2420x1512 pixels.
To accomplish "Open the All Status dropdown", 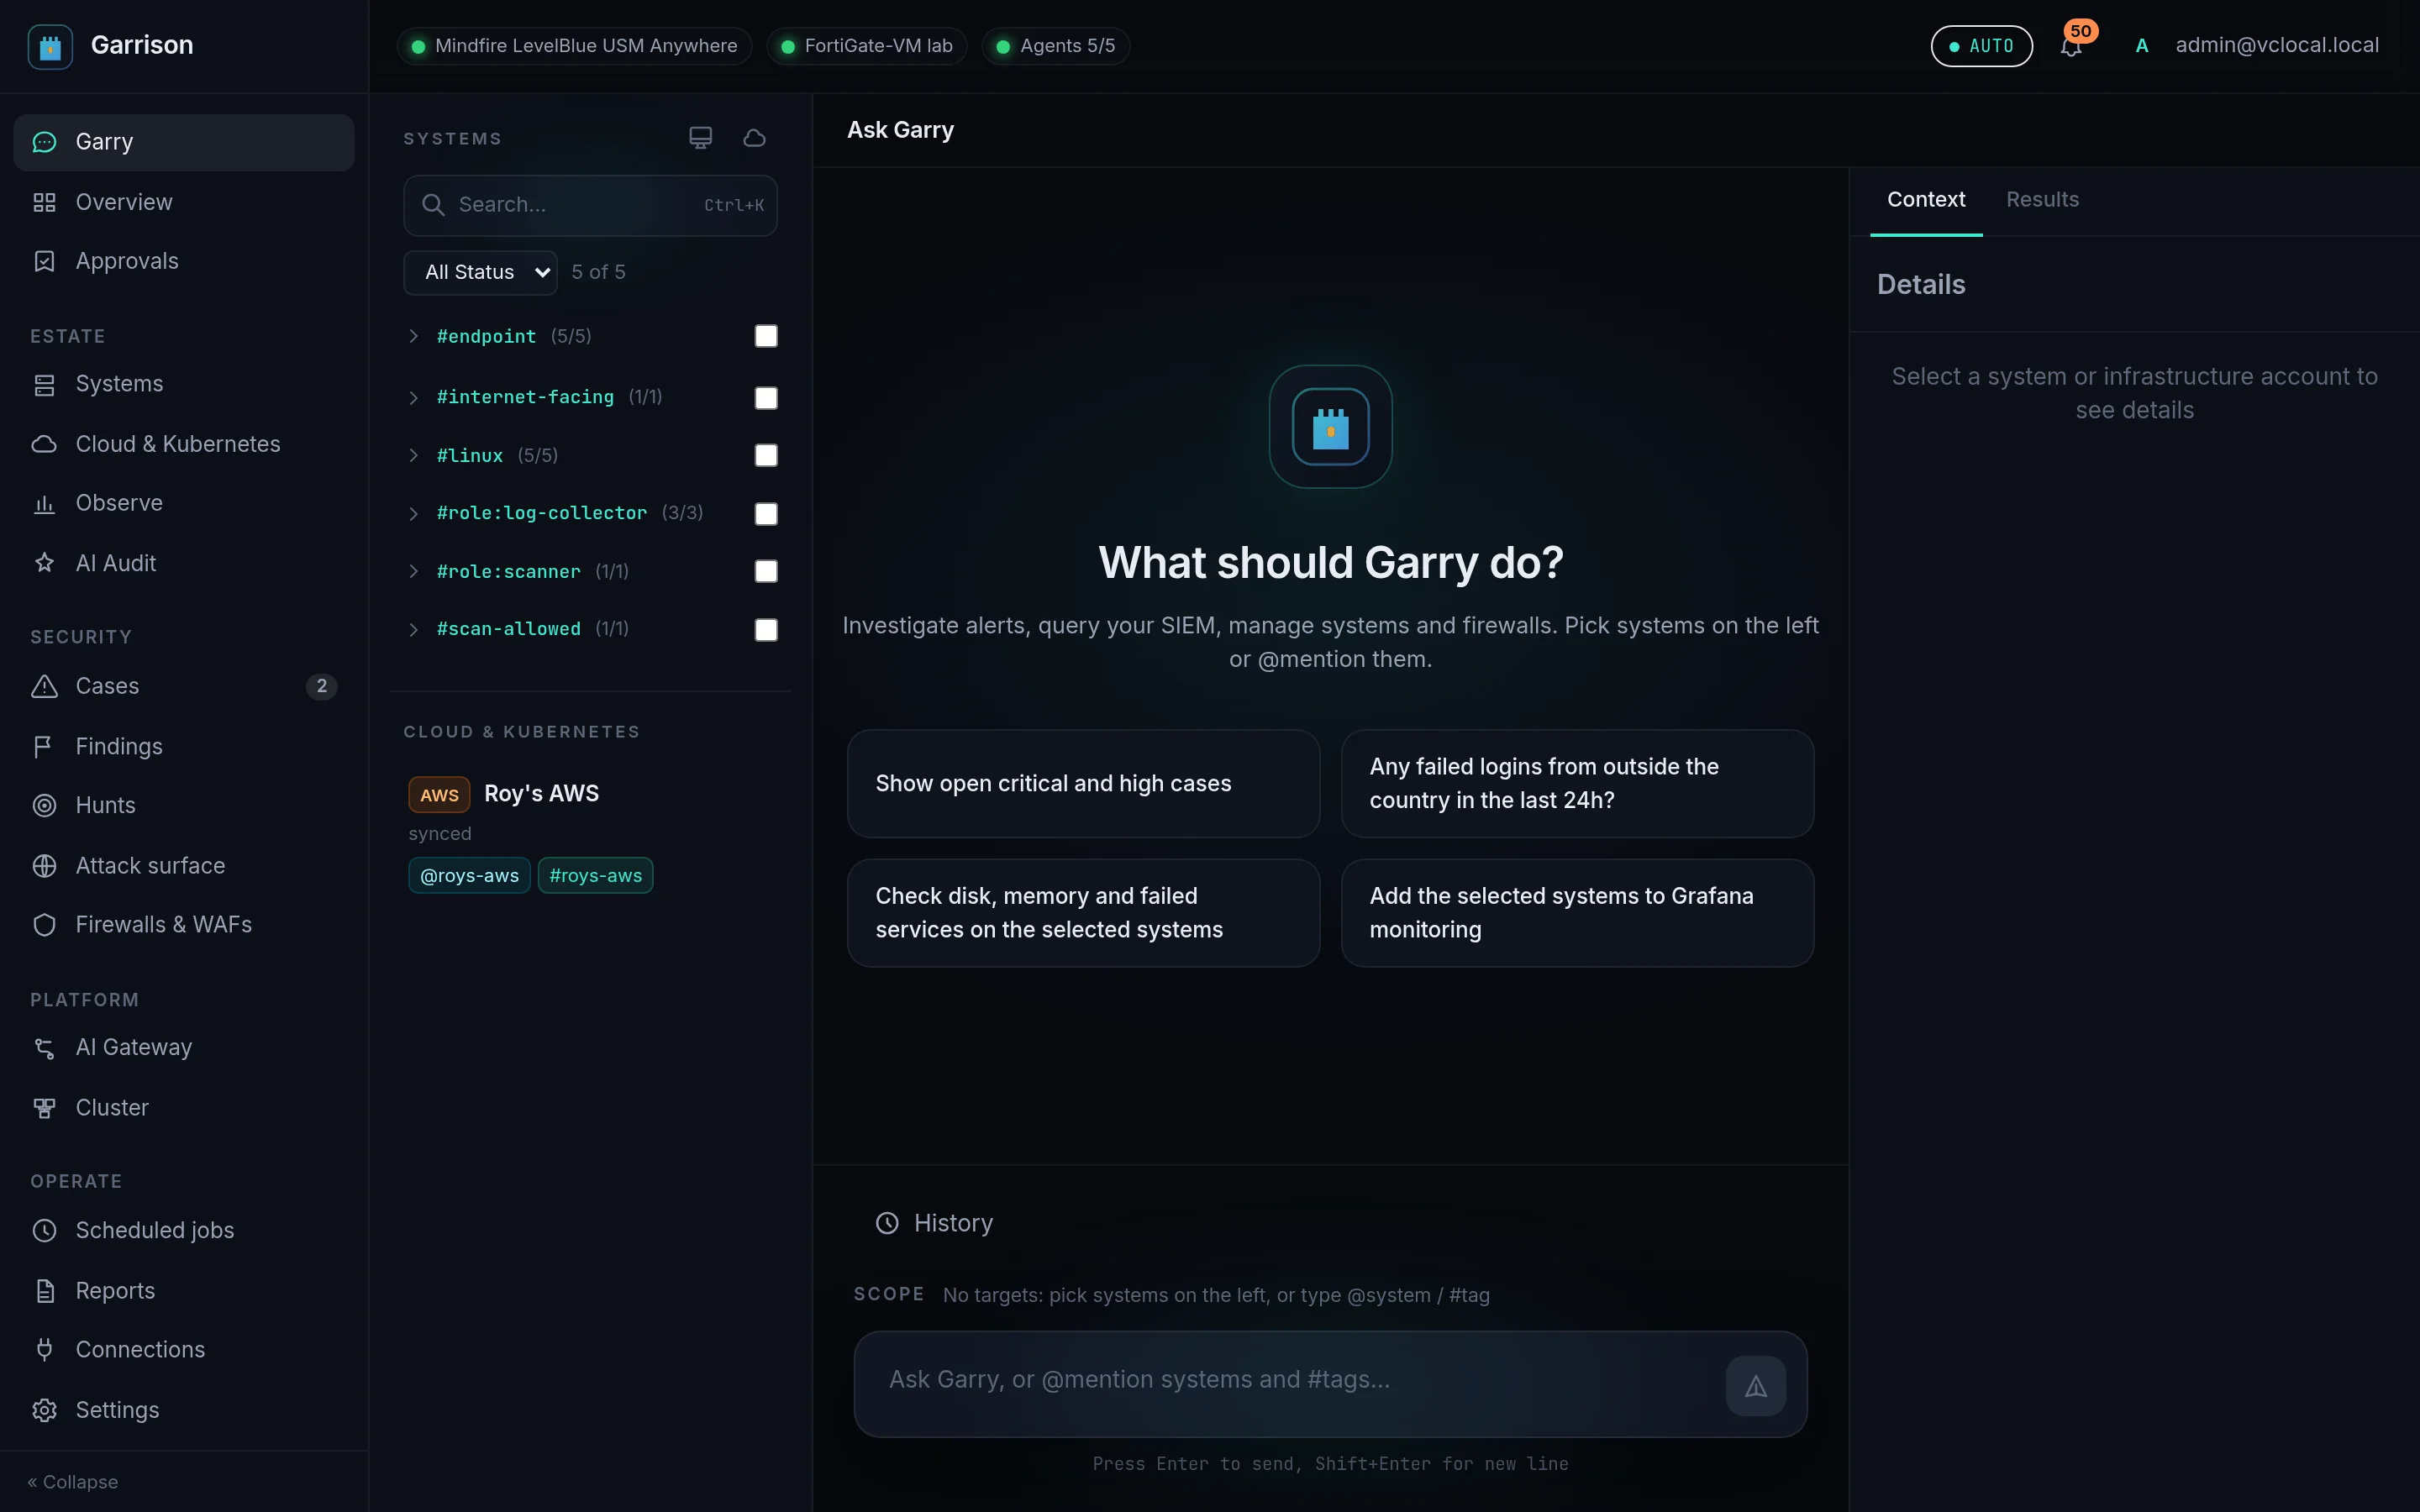I will click(x=480, y=272).
